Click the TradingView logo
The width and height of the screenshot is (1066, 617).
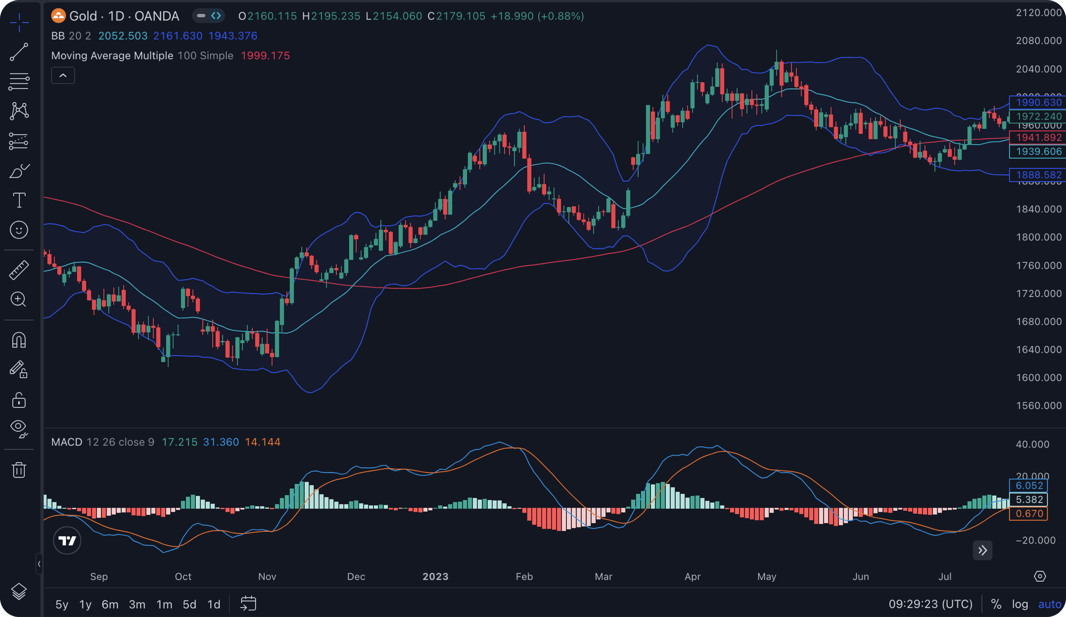(67, 540)
